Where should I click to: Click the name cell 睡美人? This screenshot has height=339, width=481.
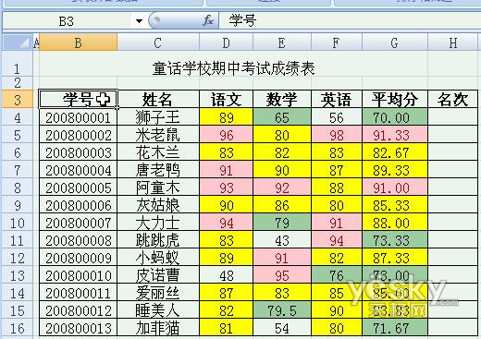pos(158,310)
